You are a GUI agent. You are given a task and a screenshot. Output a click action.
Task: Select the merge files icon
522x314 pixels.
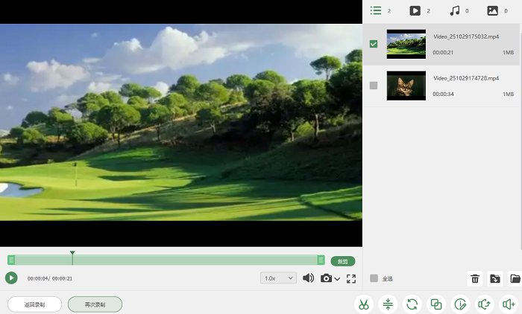[x=436, y=304]
